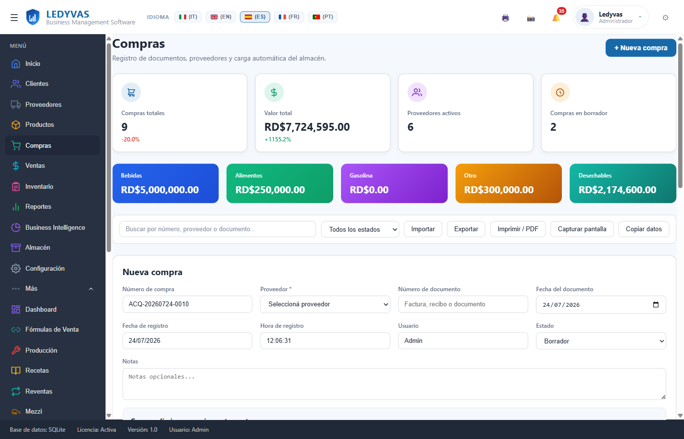Click the settings gear in header
Viewport: 684px width, 439px height.
click(x=665, y=18)
